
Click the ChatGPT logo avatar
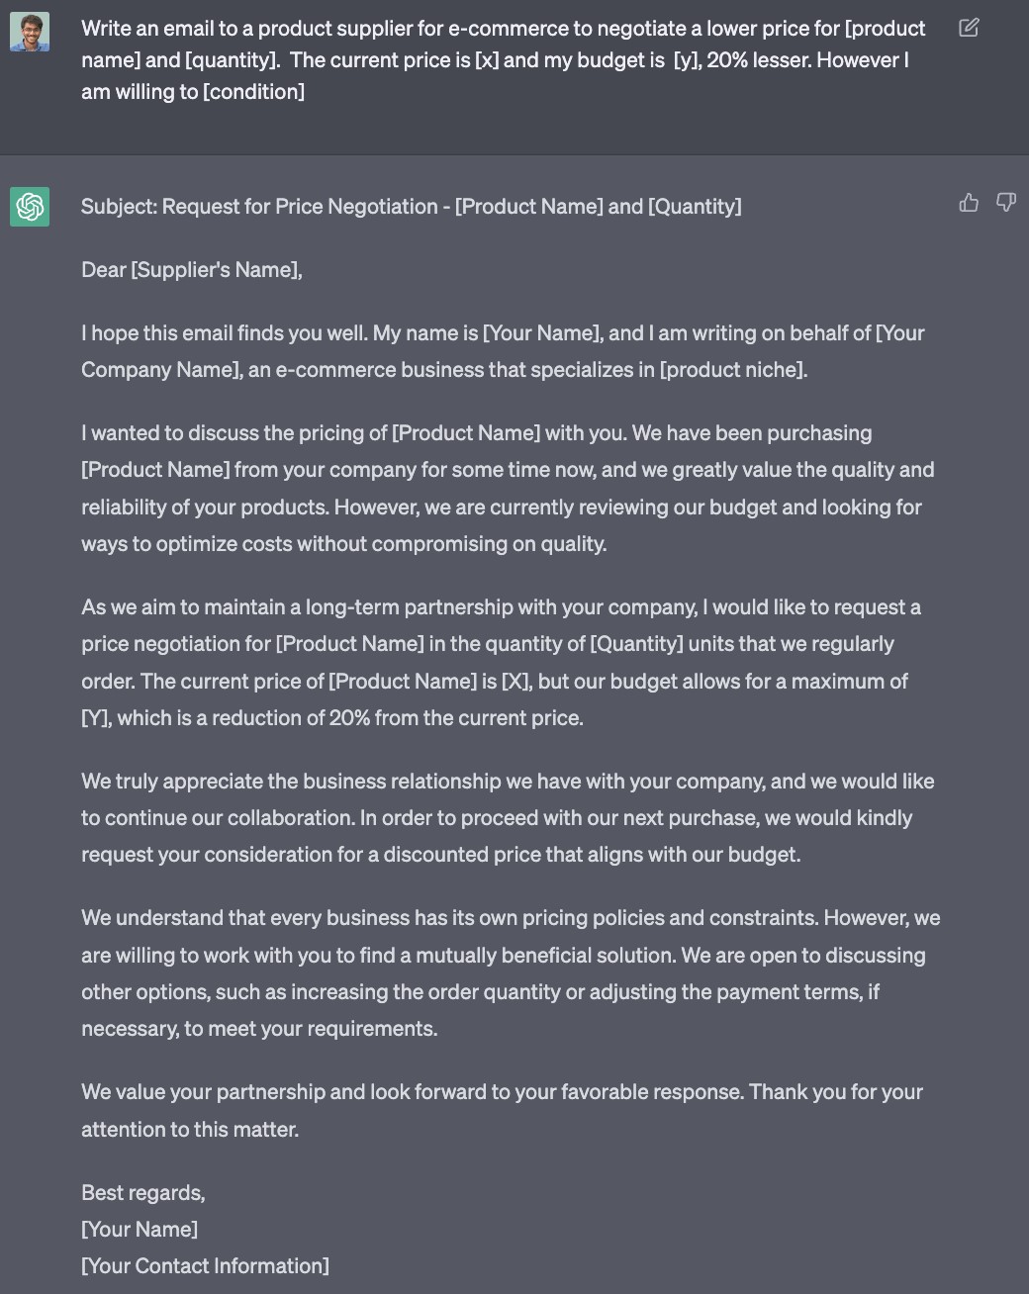(x=30, y=207)
